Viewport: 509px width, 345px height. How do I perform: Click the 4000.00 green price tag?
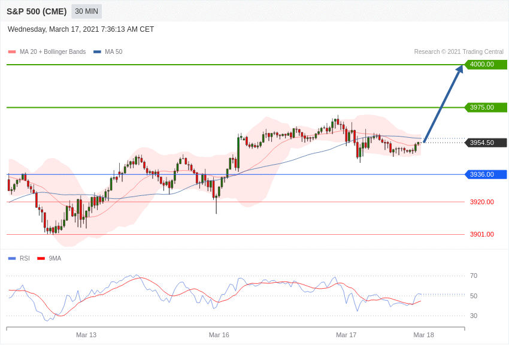click(x=486, y=64)
